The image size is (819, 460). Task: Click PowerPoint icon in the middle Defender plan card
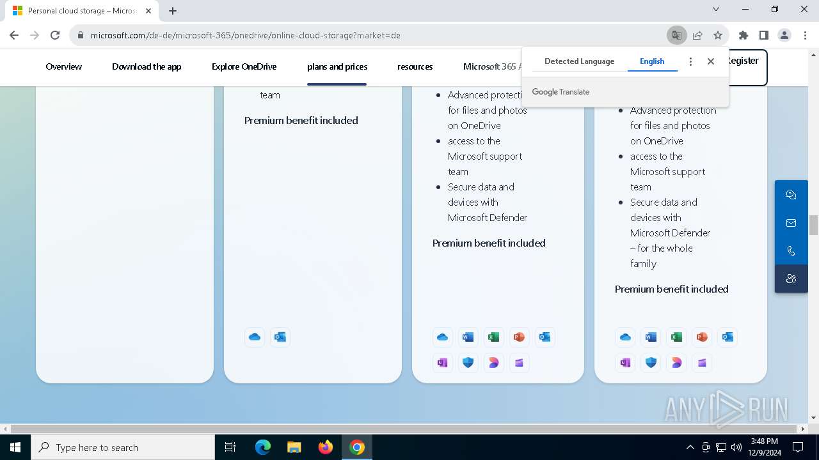point(519,337)
